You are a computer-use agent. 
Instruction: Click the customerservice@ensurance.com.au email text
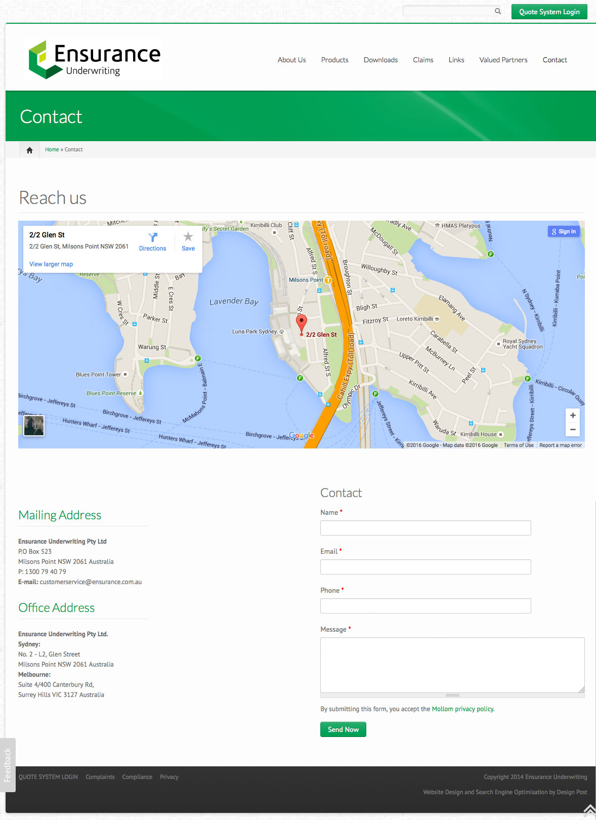pos(91,582)
